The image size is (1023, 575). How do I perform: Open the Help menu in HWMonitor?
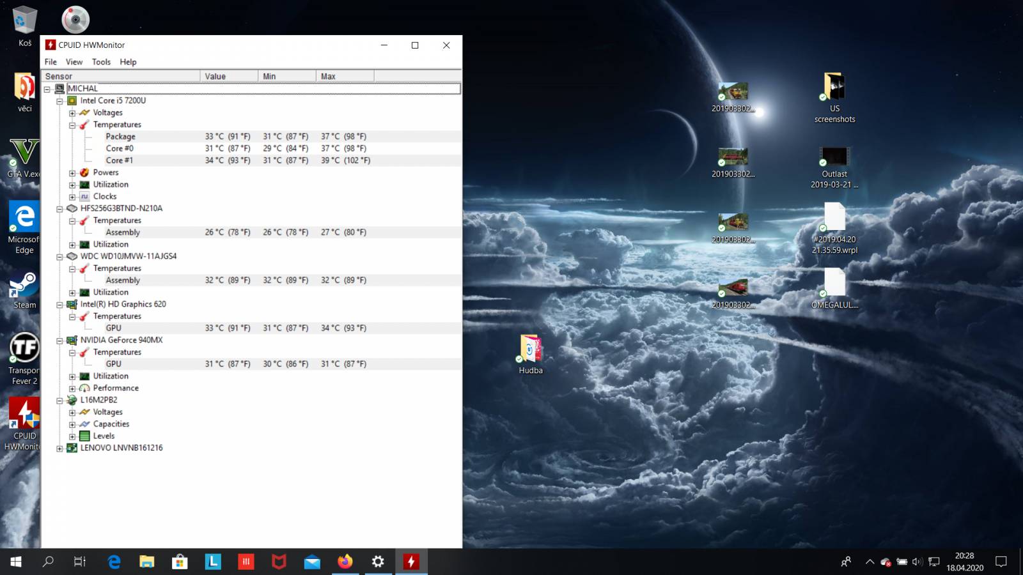pyautogui.click(x=128, y=62)
